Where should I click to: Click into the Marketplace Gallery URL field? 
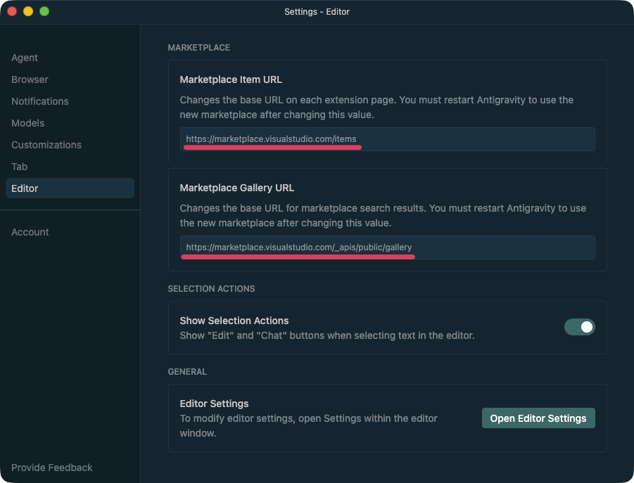click(387, 247)
